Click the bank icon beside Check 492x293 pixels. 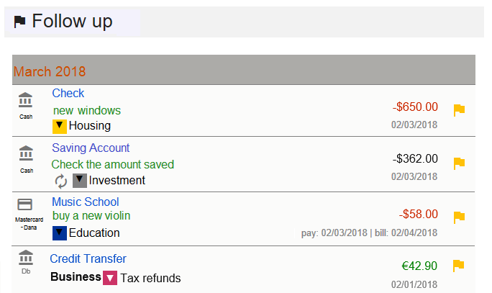click(x=26, y=100)
